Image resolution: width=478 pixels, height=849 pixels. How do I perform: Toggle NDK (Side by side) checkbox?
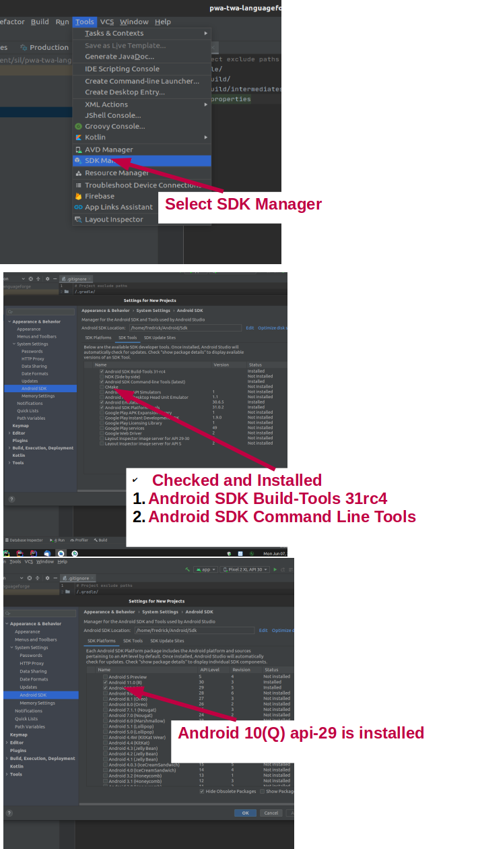(x=102, y=377)
